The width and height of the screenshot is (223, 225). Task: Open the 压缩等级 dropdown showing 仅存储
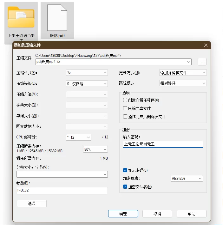tap(87, 83)
